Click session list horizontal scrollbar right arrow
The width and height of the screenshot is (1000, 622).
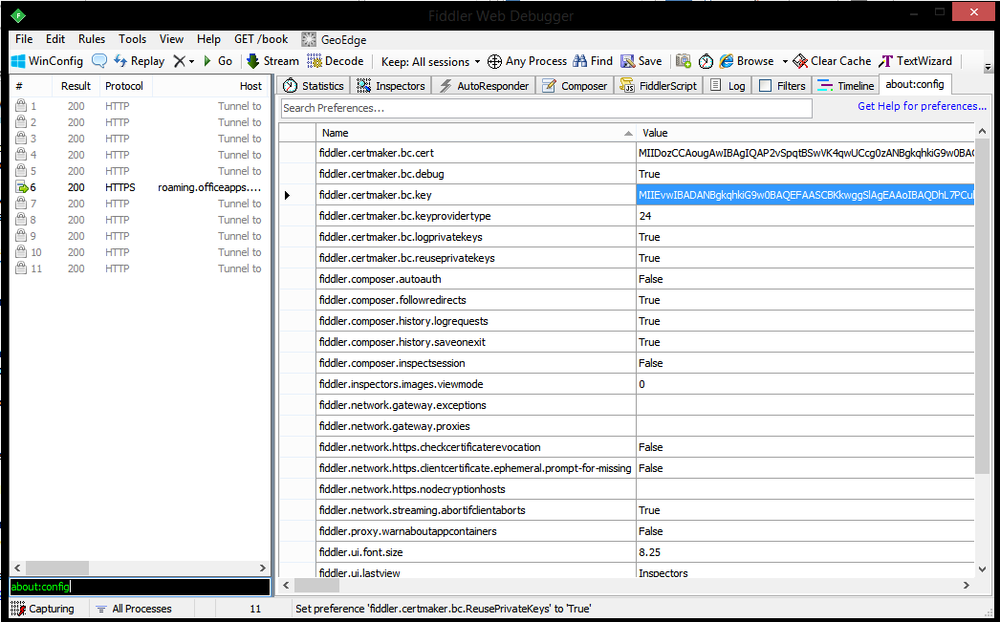tap(263, 568)
